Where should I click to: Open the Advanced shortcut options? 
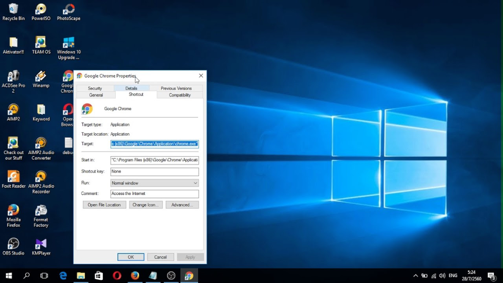click(x=182, y=205)
